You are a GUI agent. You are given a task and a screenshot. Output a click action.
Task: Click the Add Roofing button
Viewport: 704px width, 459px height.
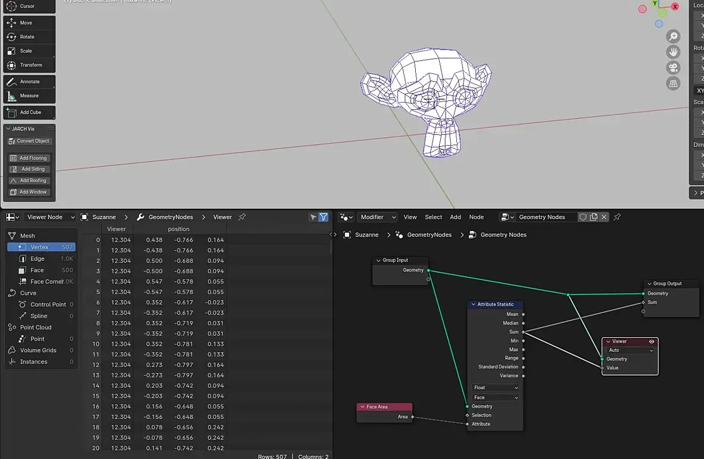[29, 180]
